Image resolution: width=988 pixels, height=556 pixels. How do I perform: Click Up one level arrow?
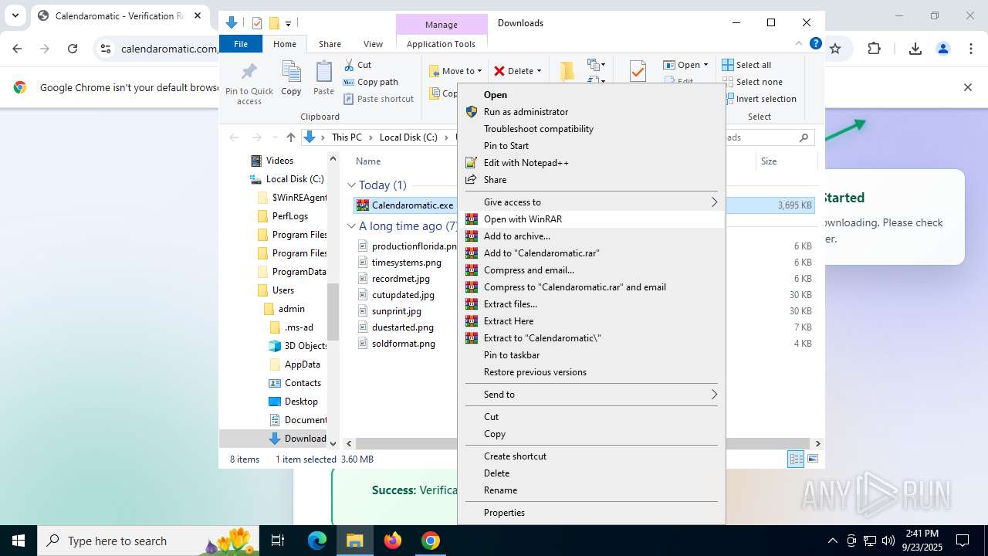pos(290,137)
